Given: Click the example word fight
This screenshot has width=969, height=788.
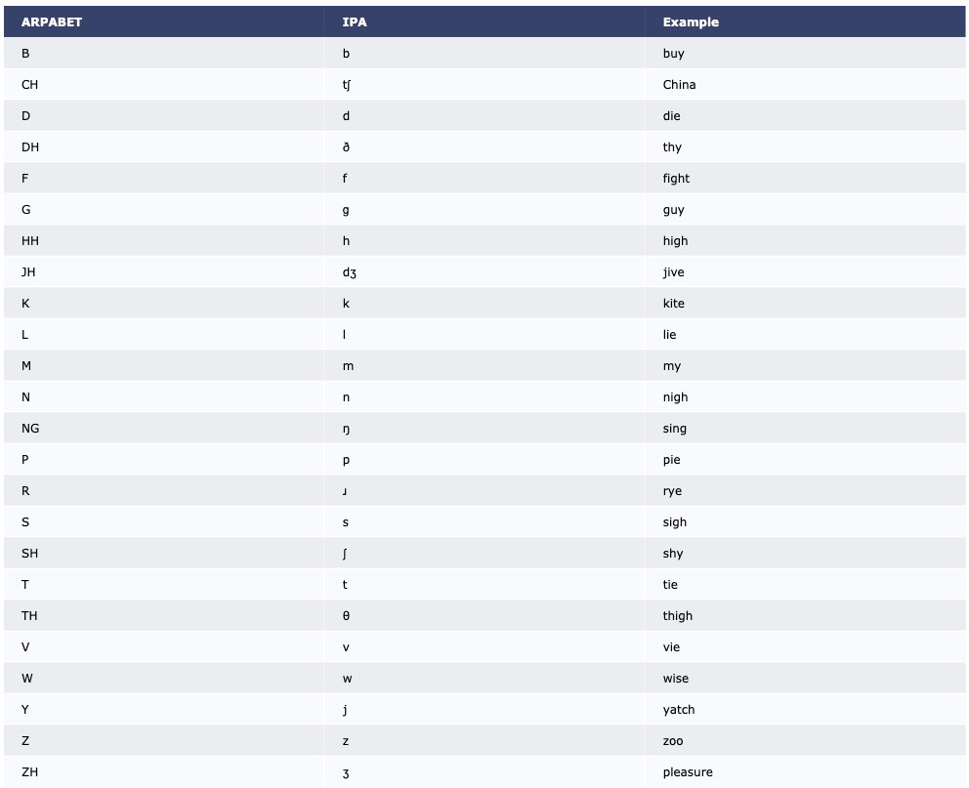Looking at the screenshot, I should click(675, 179).
